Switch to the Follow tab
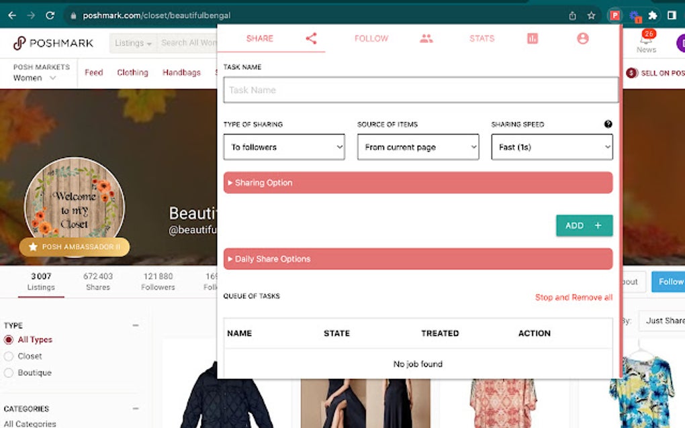 coord(371,38)
